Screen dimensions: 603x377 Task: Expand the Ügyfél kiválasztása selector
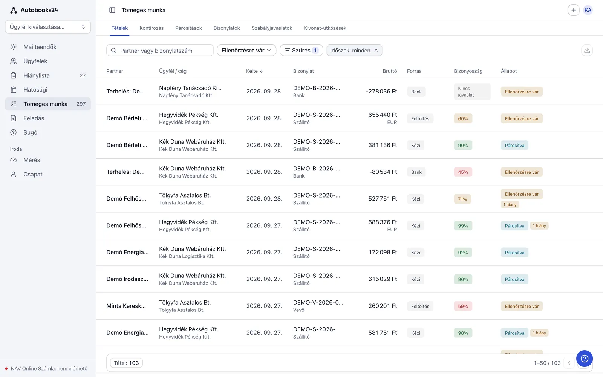point(48,27)
